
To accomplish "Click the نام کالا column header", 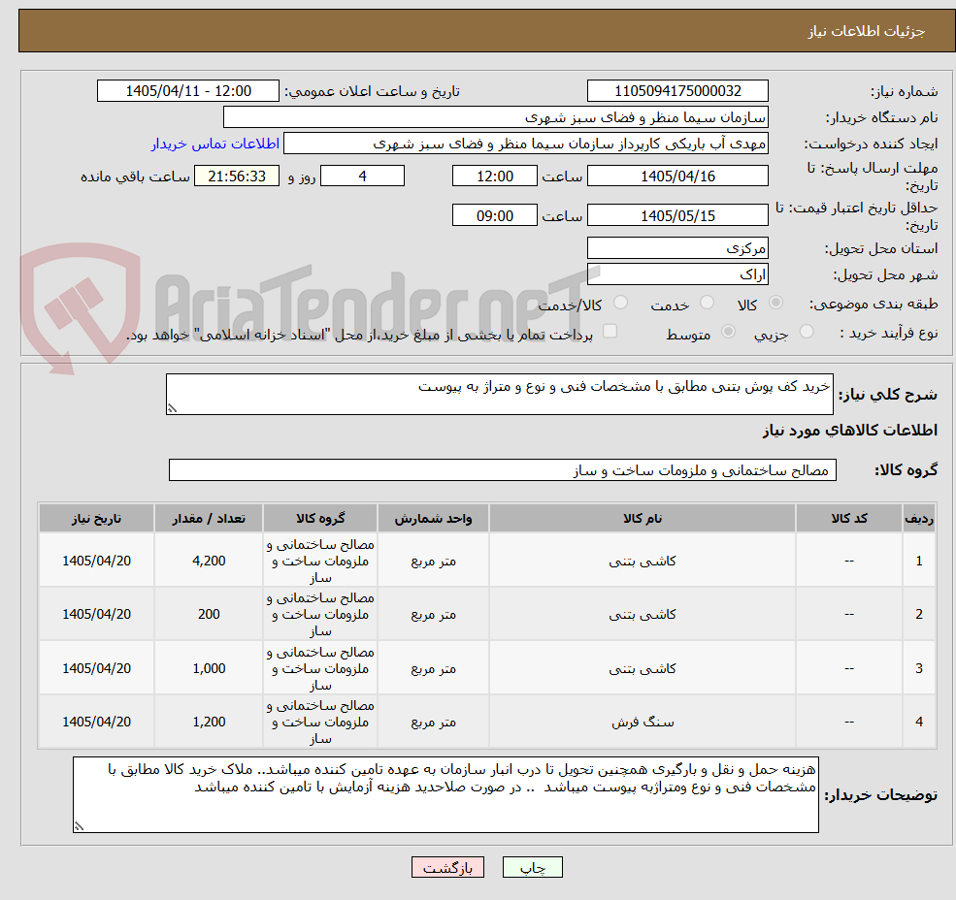I will click(x=642, y=518).
